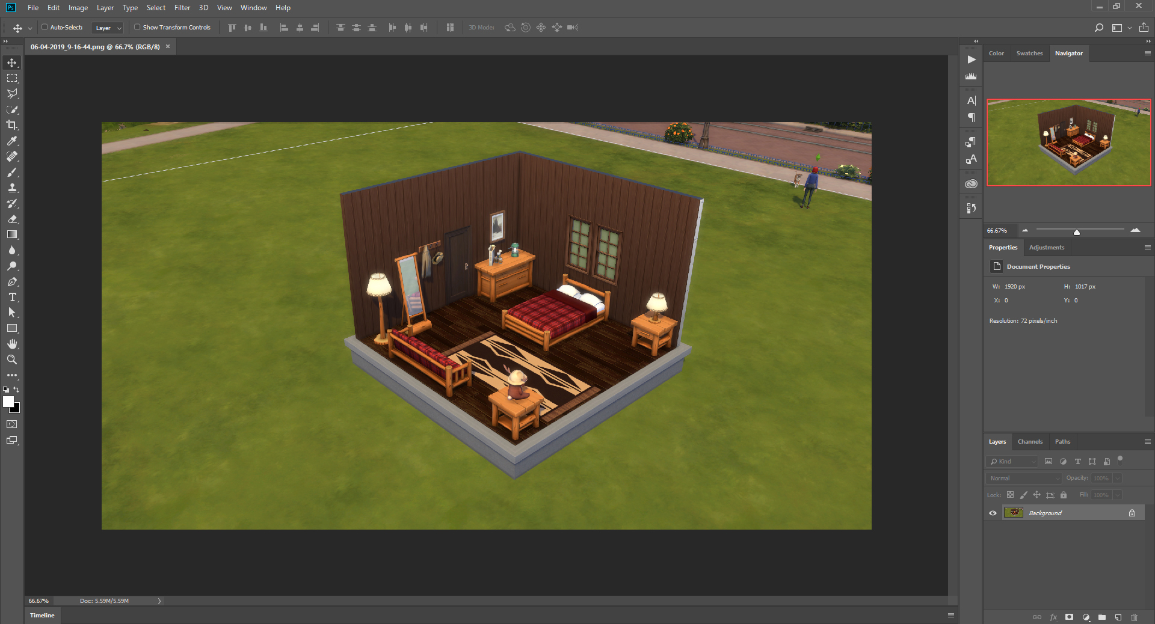Select the Gradient tool
Image resolution: width=1155 pixels, height=624 pixels.
point(12,234)
